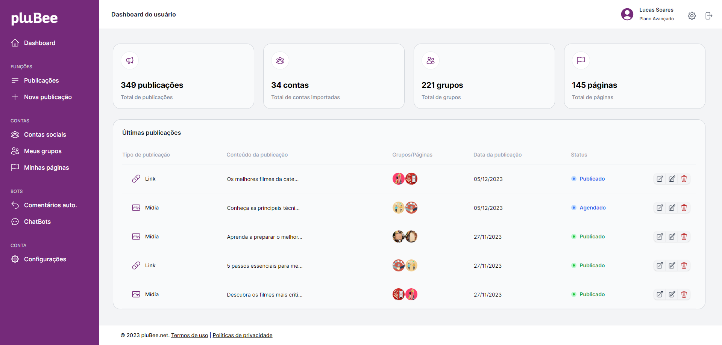Open external view of 'Os melhores filmes' post
722x345 pixels.
tap(660, 179)
